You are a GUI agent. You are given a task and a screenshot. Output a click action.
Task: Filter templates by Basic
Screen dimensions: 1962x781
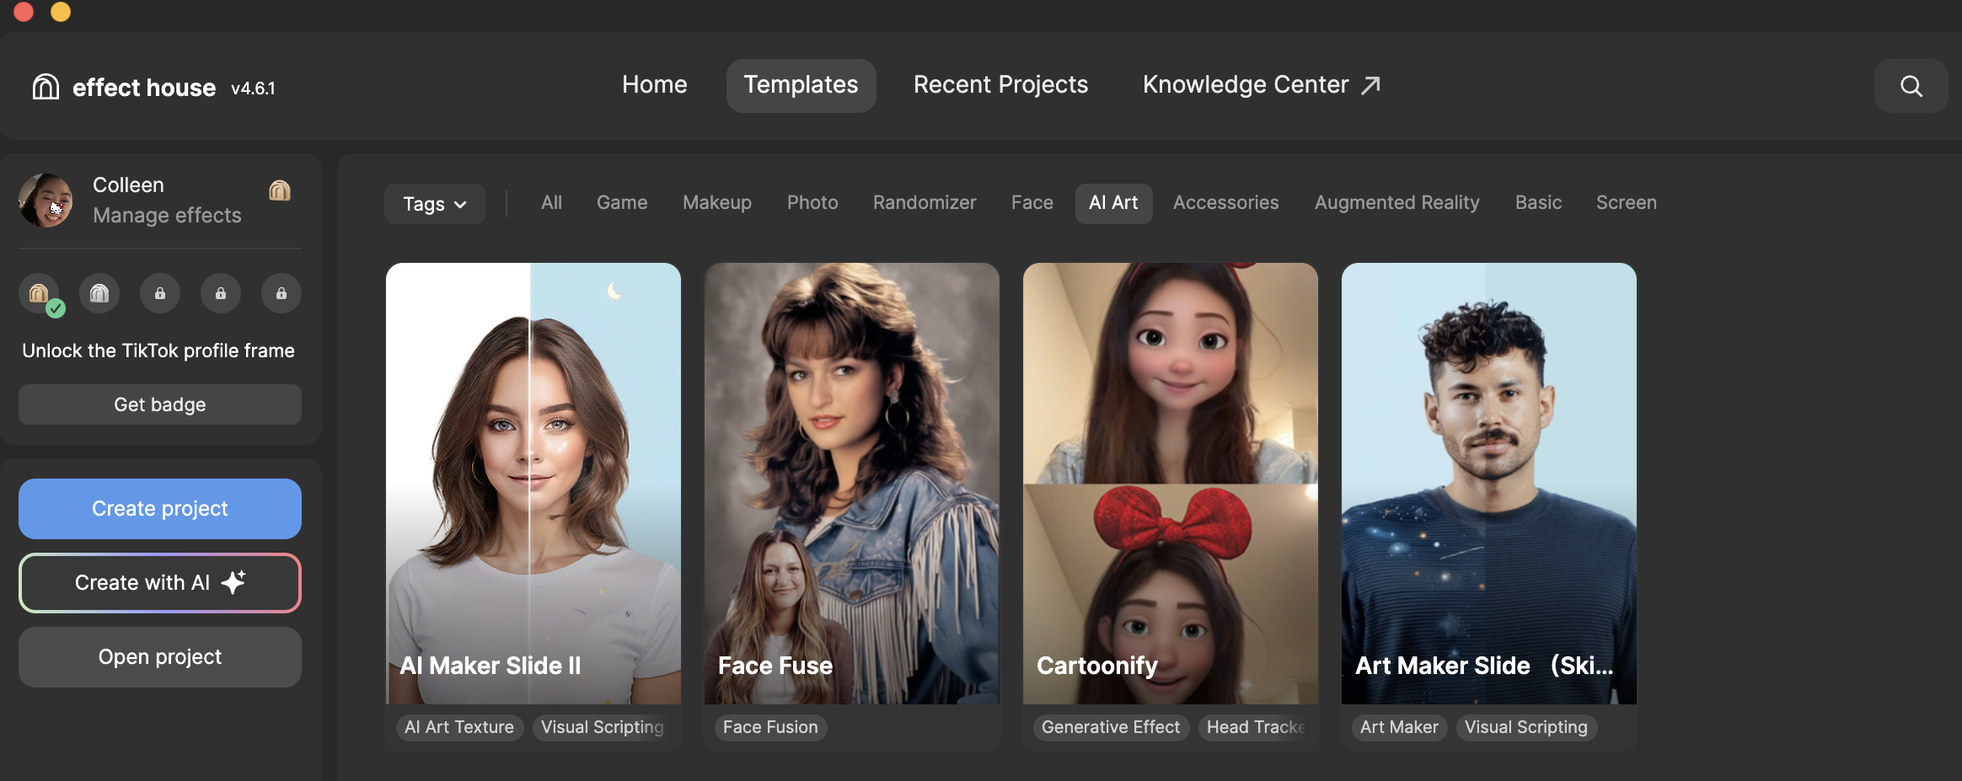1538,203
